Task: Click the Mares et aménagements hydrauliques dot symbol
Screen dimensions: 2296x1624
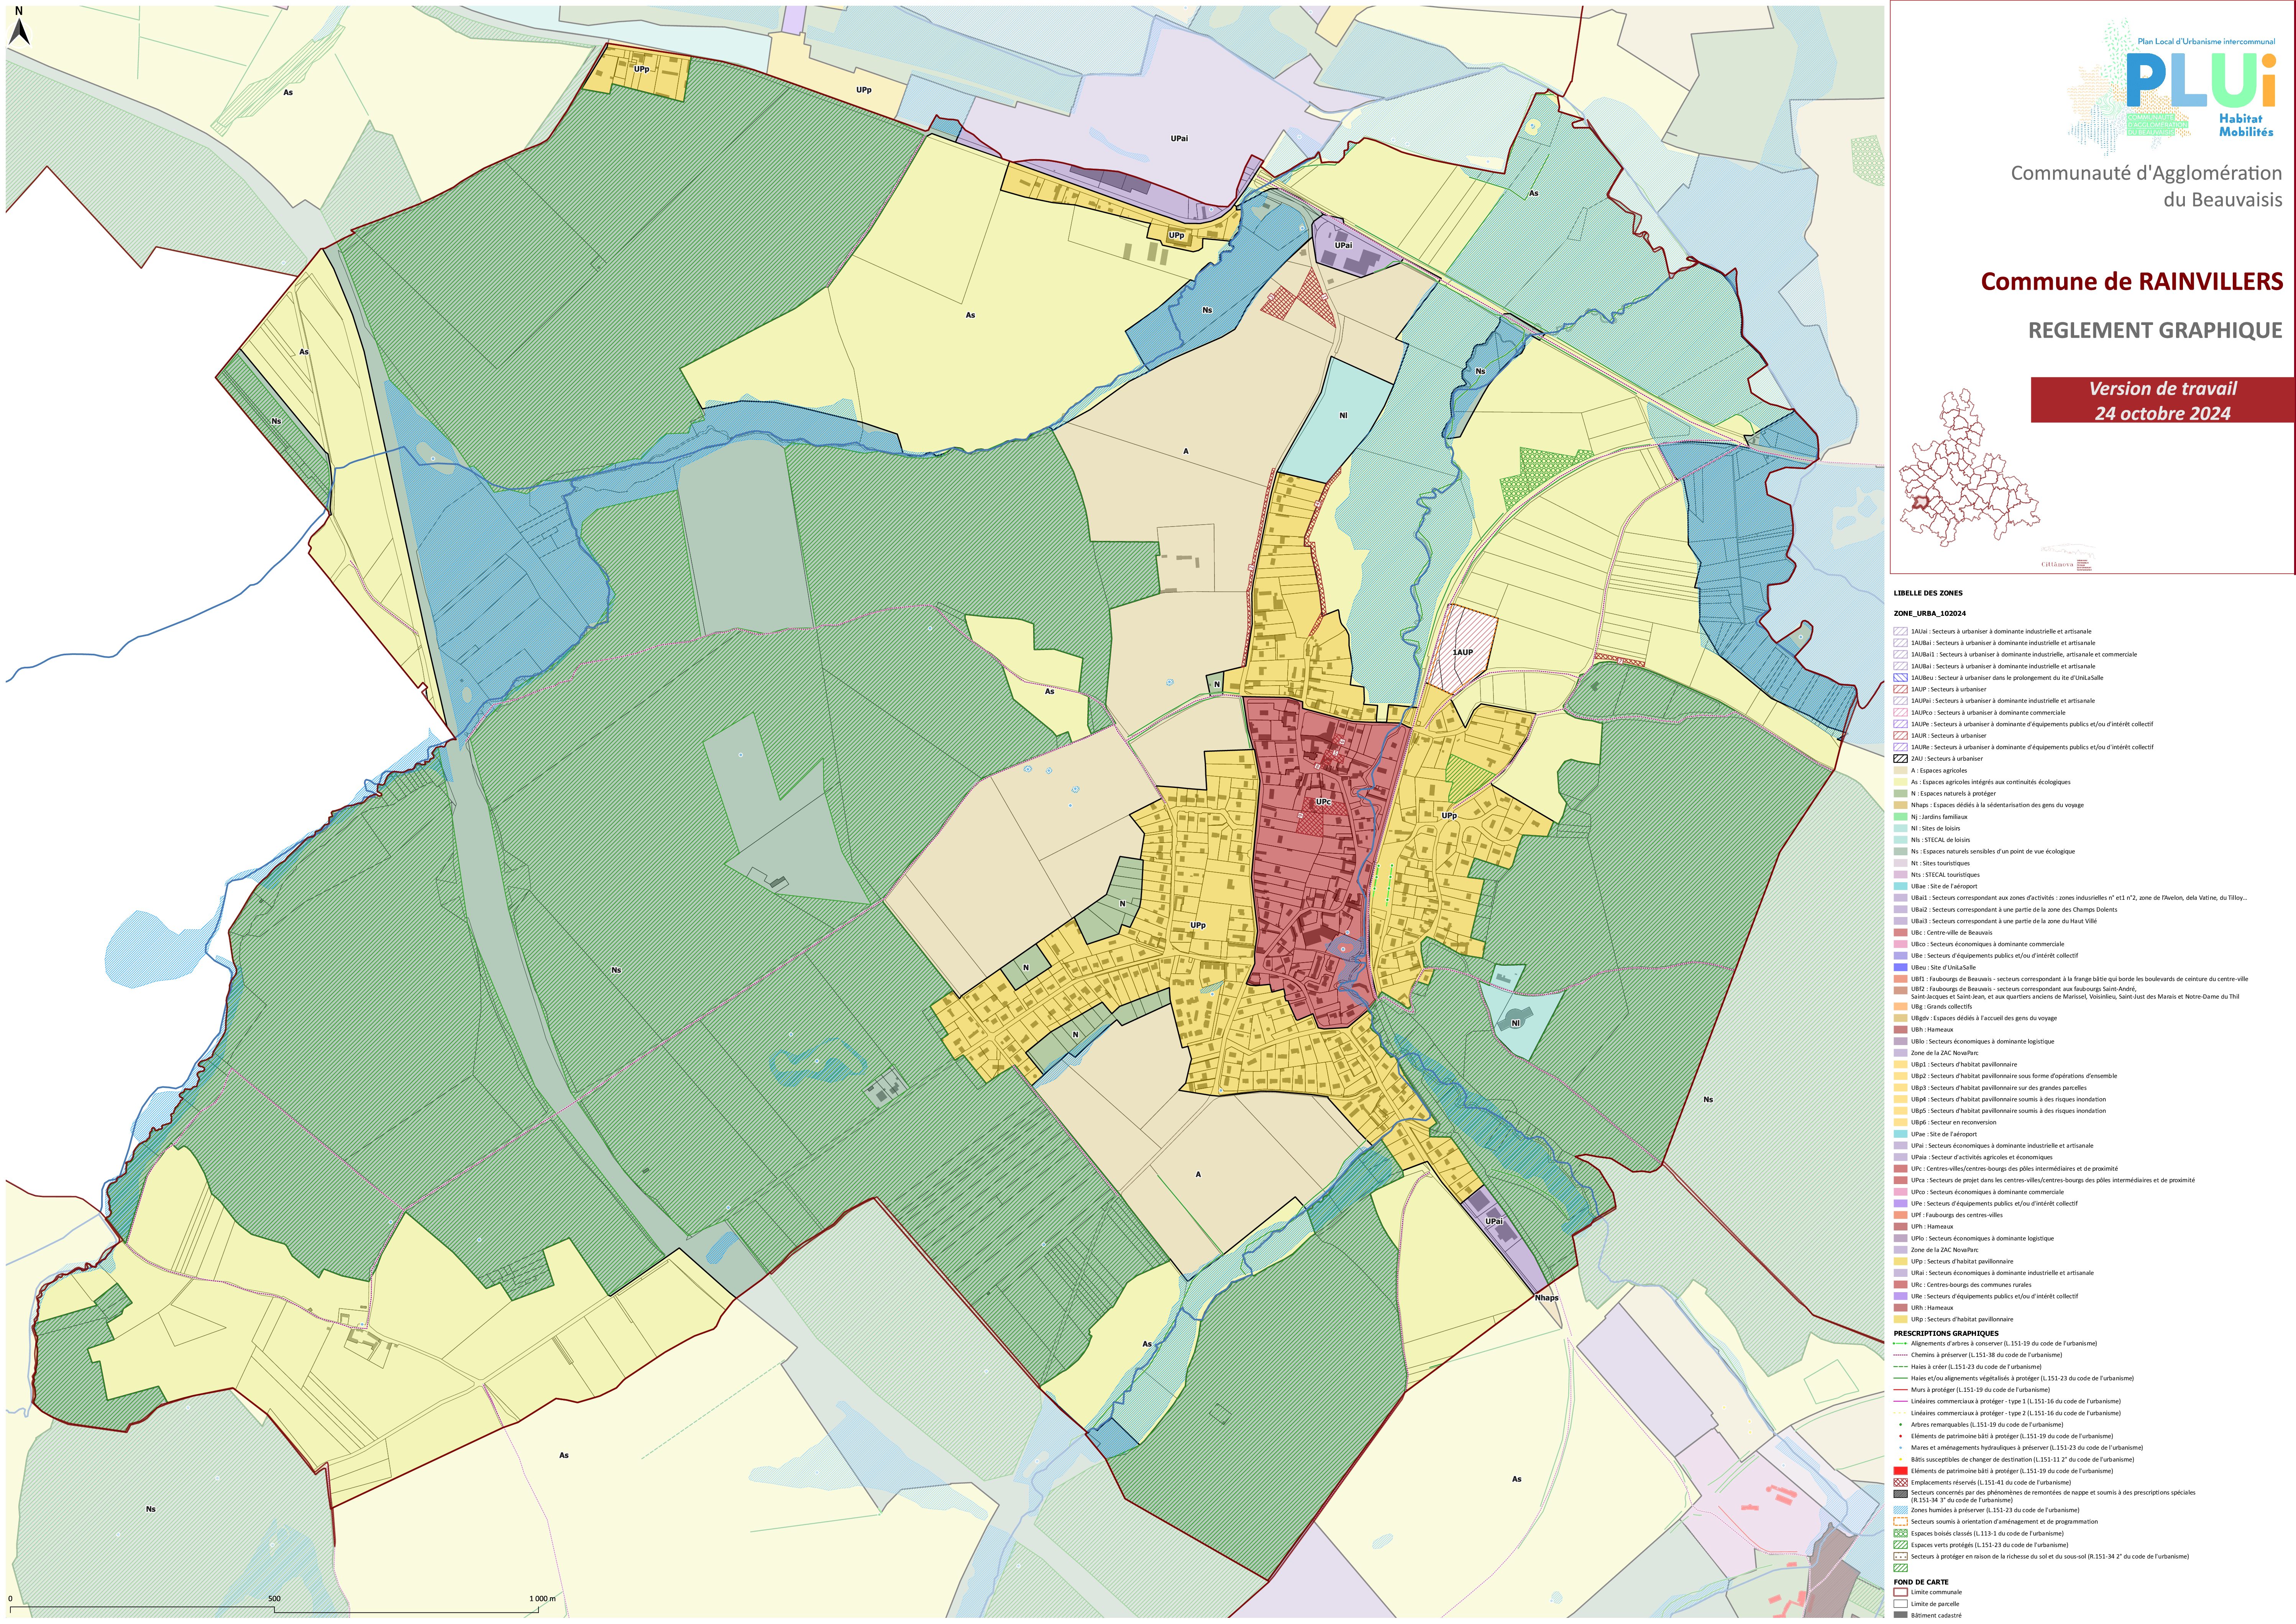Action: pos(1900,1448)
